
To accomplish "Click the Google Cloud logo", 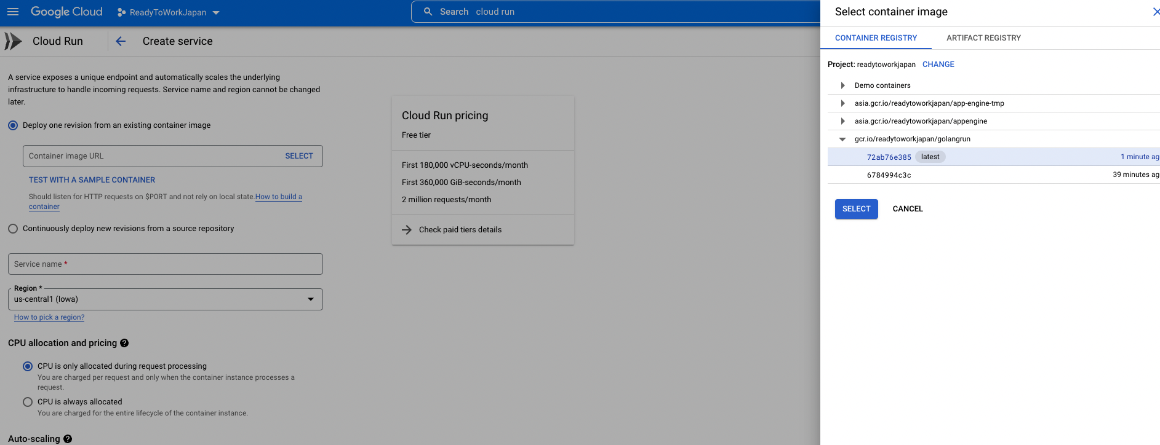I will [66, 12].
